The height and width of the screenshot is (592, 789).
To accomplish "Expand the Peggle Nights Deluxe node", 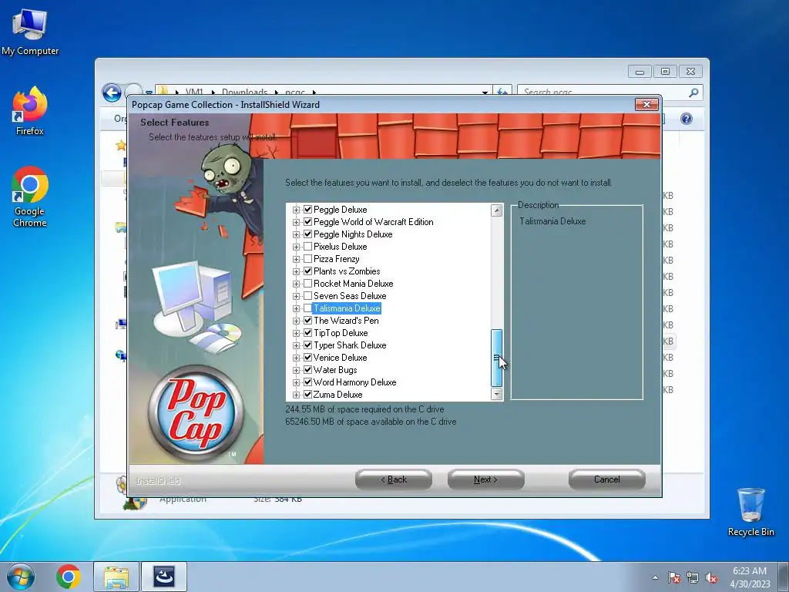I will (x=296, y=234).
